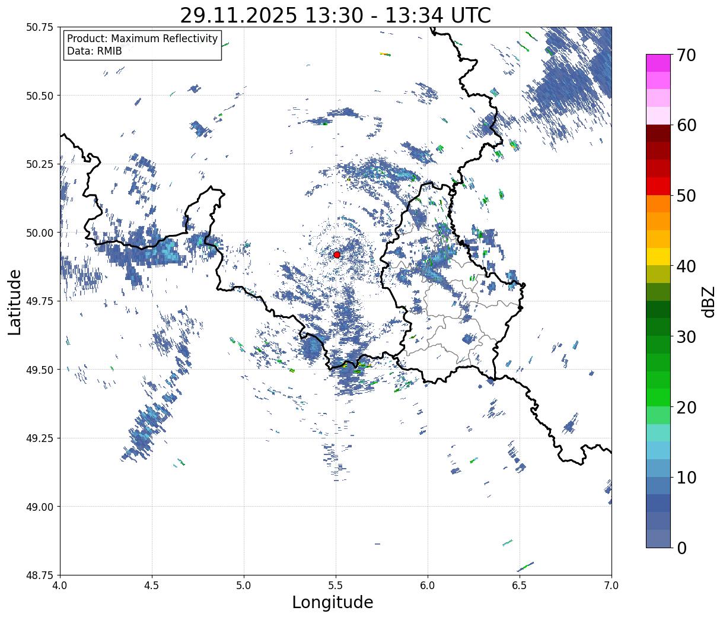Click the plot title "29.11.2025 13:30 - 13:34 UTC"
This screenshot has width=723, height=617.
click(x=336, y=15)
